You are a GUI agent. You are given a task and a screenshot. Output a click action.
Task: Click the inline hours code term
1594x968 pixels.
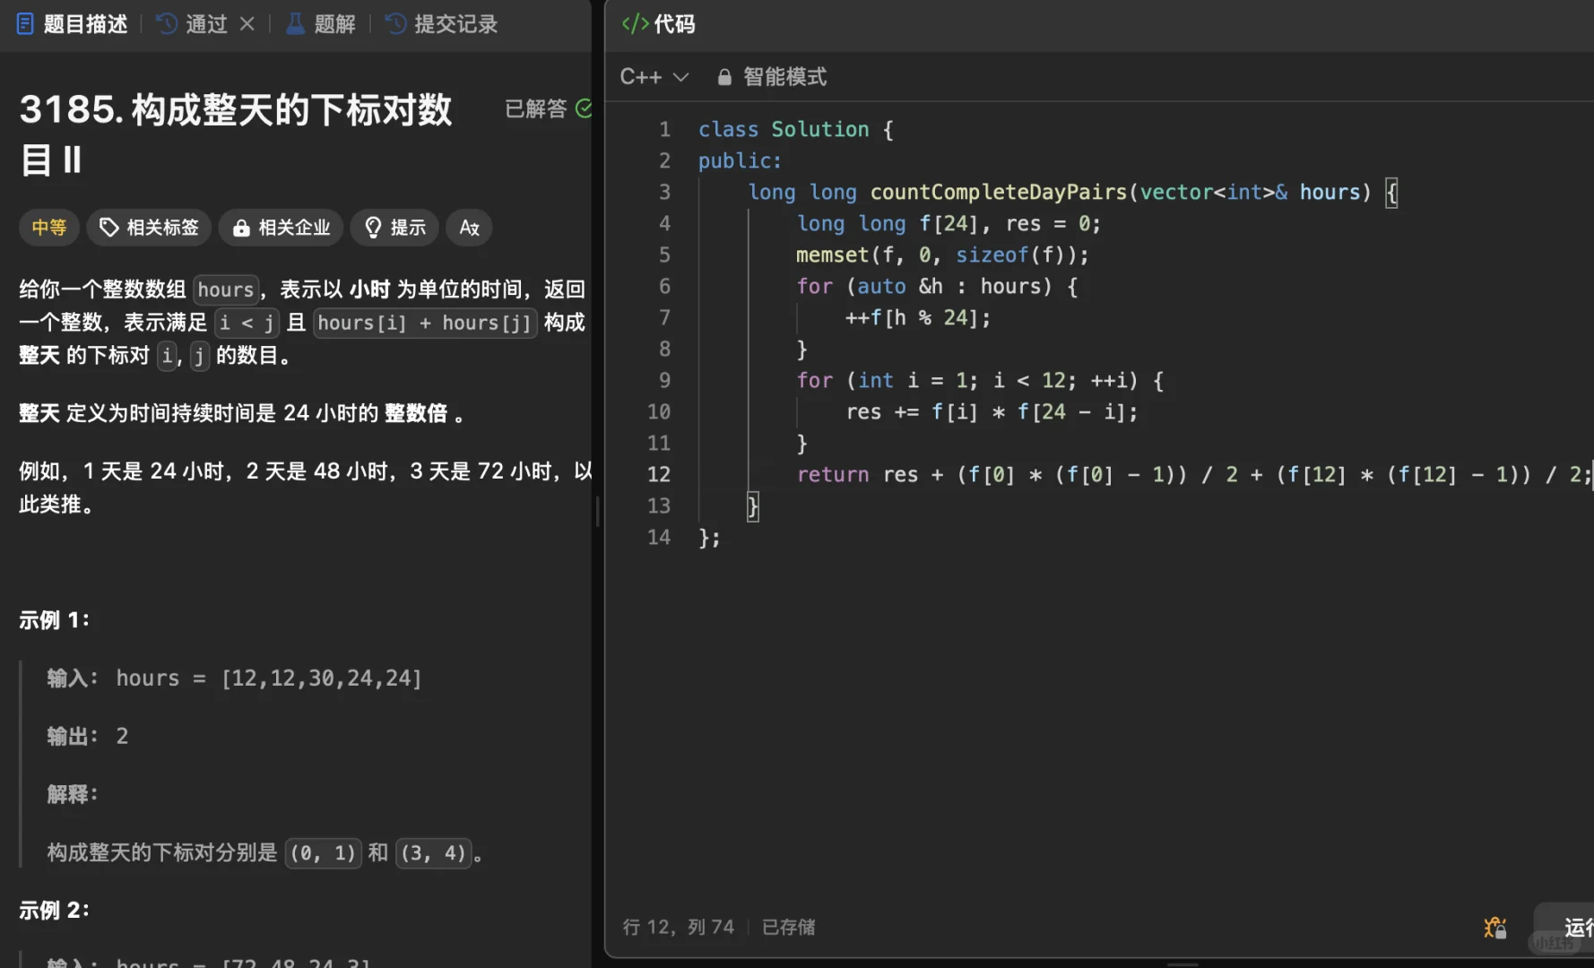pos(226,290)
